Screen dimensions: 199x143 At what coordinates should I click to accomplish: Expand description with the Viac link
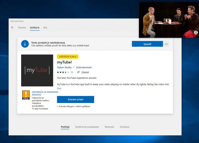point(59,88)
